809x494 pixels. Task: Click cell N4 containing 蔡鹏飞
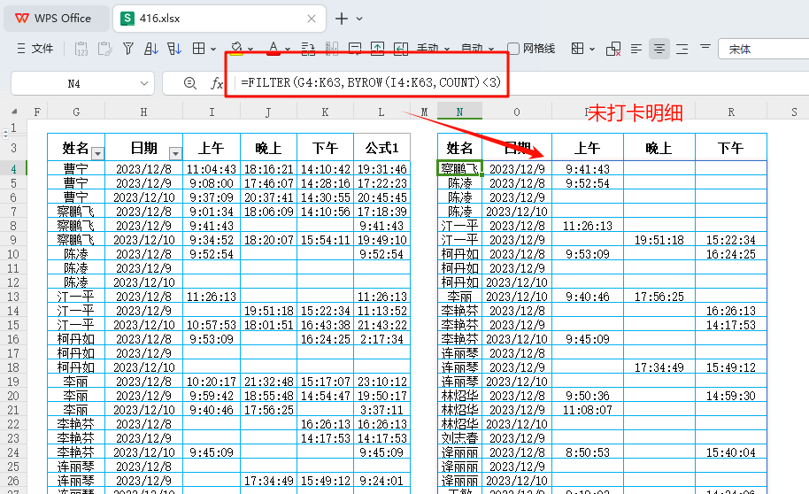(x=459, y=168)
